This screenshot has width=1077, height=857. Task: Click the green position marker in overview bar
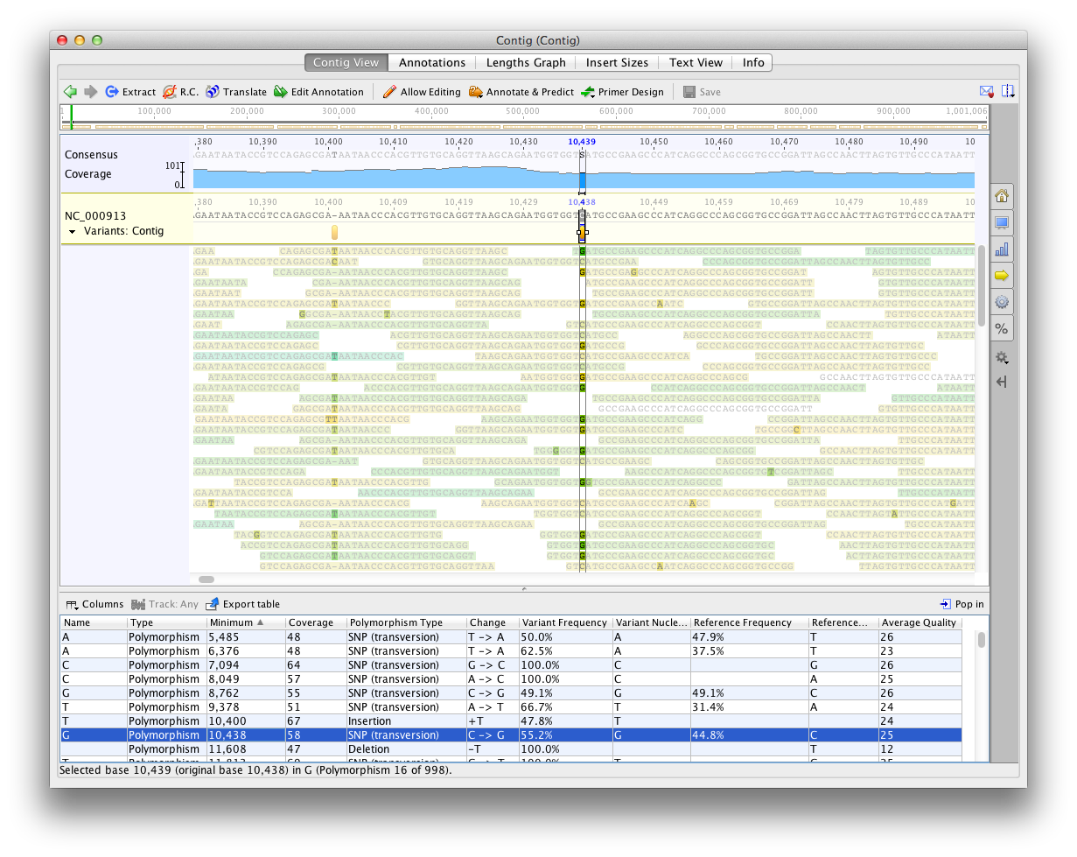click(x=71, y=117)
